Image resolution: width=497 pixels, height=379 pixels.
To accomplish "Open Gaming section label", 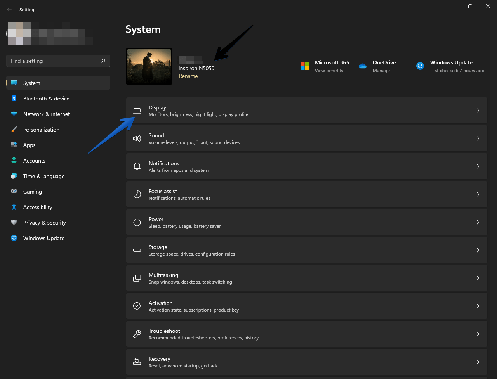I will tap(33, 192).
